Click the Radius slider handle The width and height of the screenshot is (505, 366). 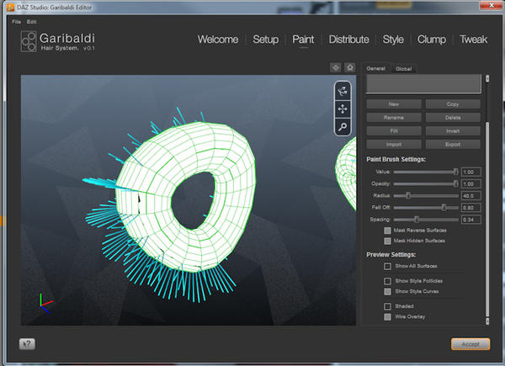(x=407, y=196)
